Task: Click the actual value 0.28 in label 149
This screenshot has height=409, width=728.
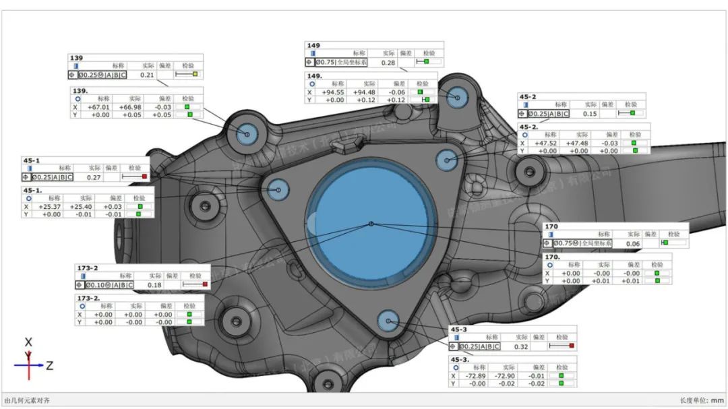Action: (388, 63)
